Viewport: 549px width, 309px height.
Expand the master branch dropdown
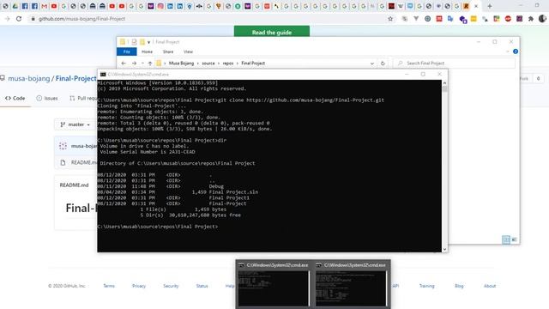click(x=75, y=124)
